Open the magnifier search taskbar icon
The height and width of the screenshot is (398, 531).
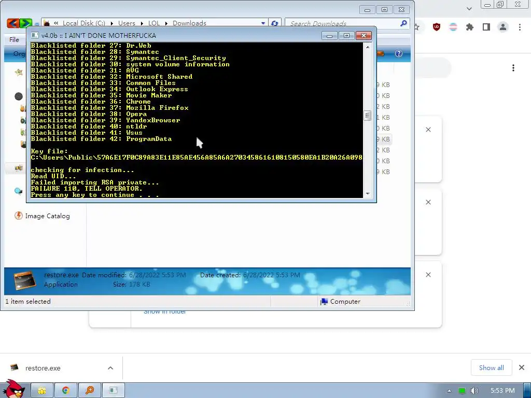pyautogui.click(x=89, y=391)
